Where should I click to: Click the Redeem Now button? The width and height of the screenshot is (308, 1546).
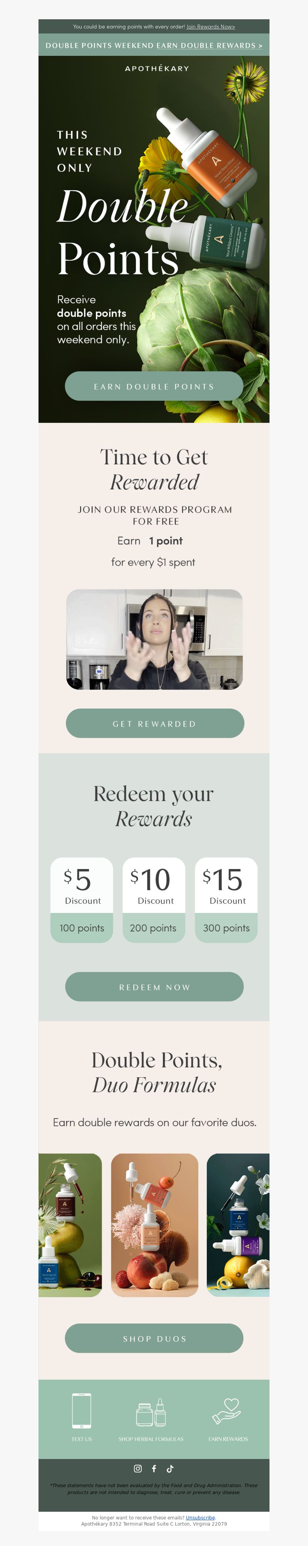pyautogui.click(x=154, y=987)
